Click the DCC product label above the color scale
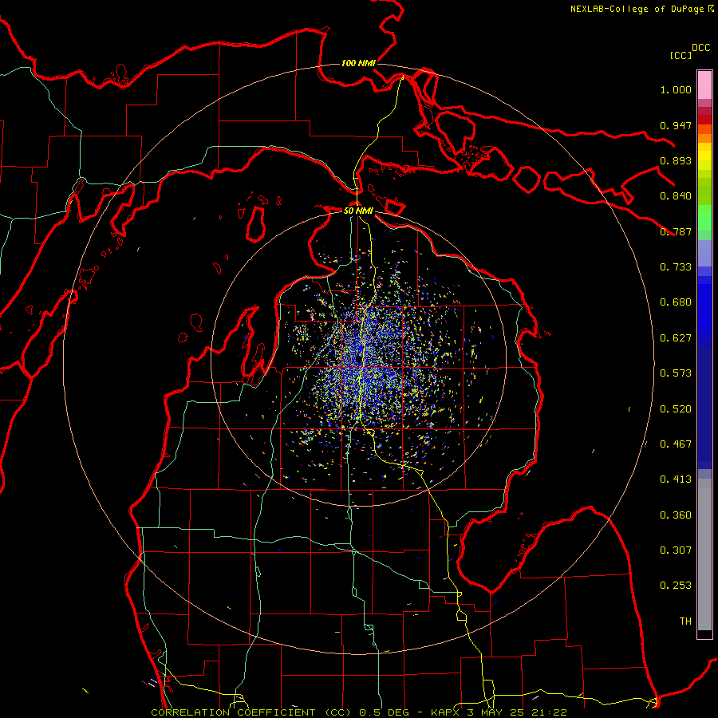This screenshot has height=718, width=718. (701, 48)
